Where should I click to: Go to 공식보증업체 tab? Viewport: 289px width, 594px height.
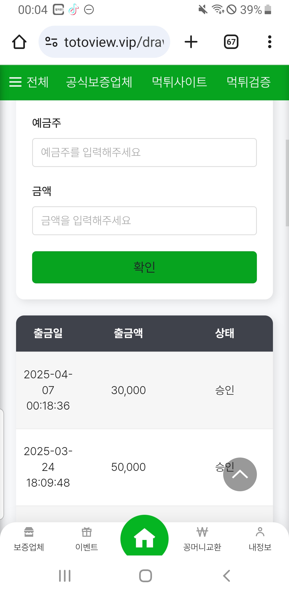click(x=99, y=82)
